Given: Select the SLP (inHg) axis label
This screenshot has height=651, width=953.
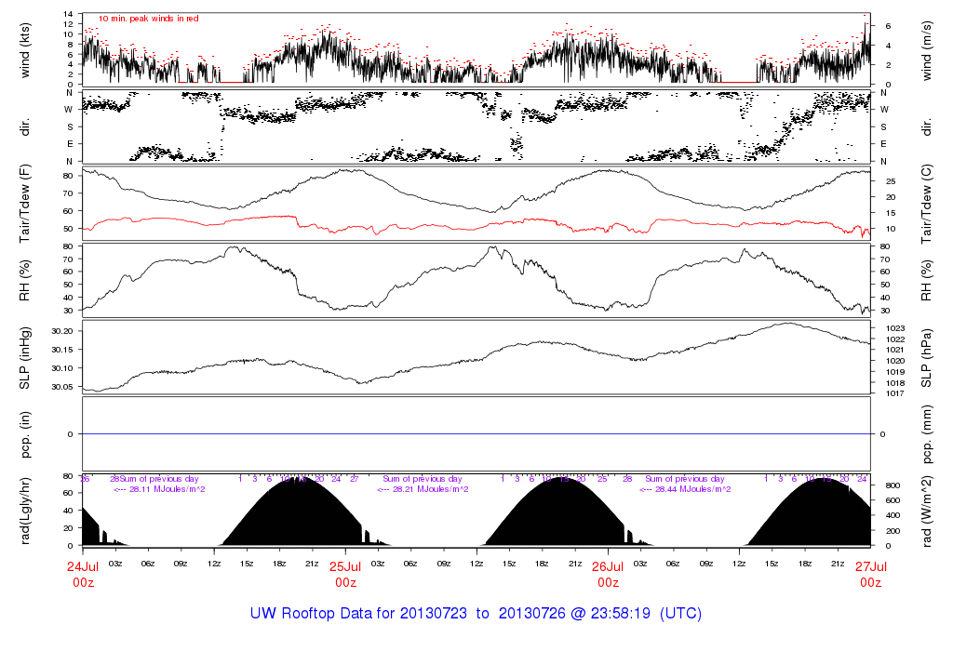Looking at the screenshot, I should coord(26,359).
